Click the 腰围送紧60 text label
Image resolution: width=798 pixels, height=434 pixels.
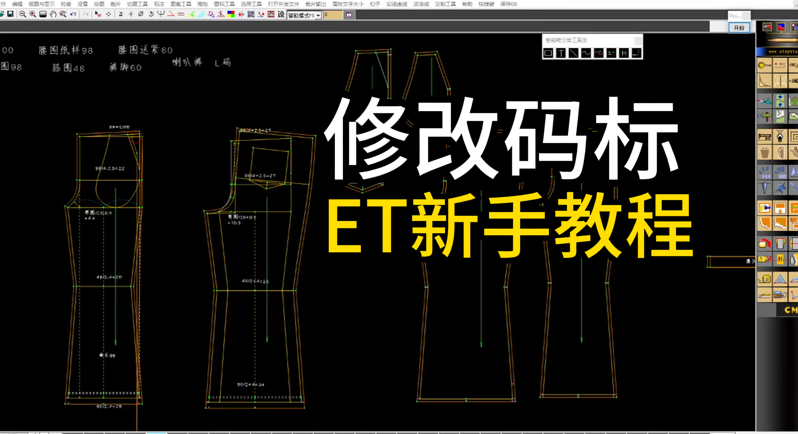coord(145,50)
